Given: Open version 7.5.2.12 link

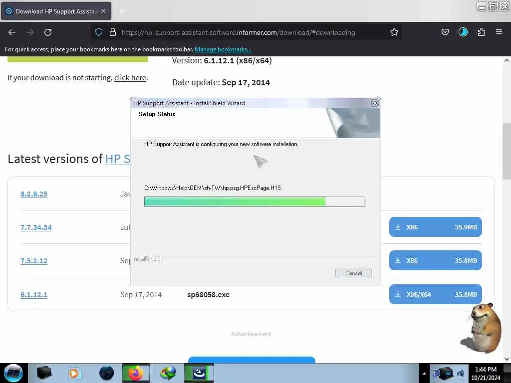Looking at the screenshot, I should coord(34,261).
